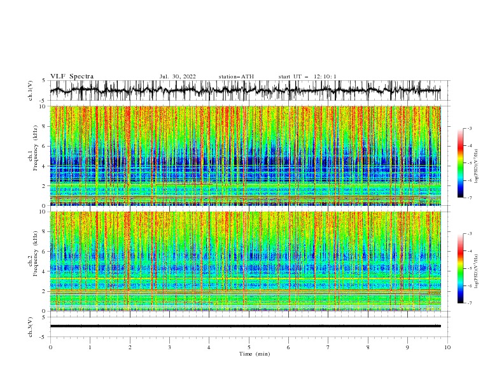Click the 'start UT = 12:10:1' label
504x390 pixels.
point(307,76)
